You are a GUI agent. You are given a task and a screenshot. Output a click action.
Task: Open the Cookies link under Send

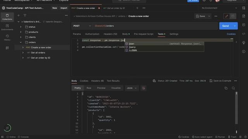tap(231, 34)
